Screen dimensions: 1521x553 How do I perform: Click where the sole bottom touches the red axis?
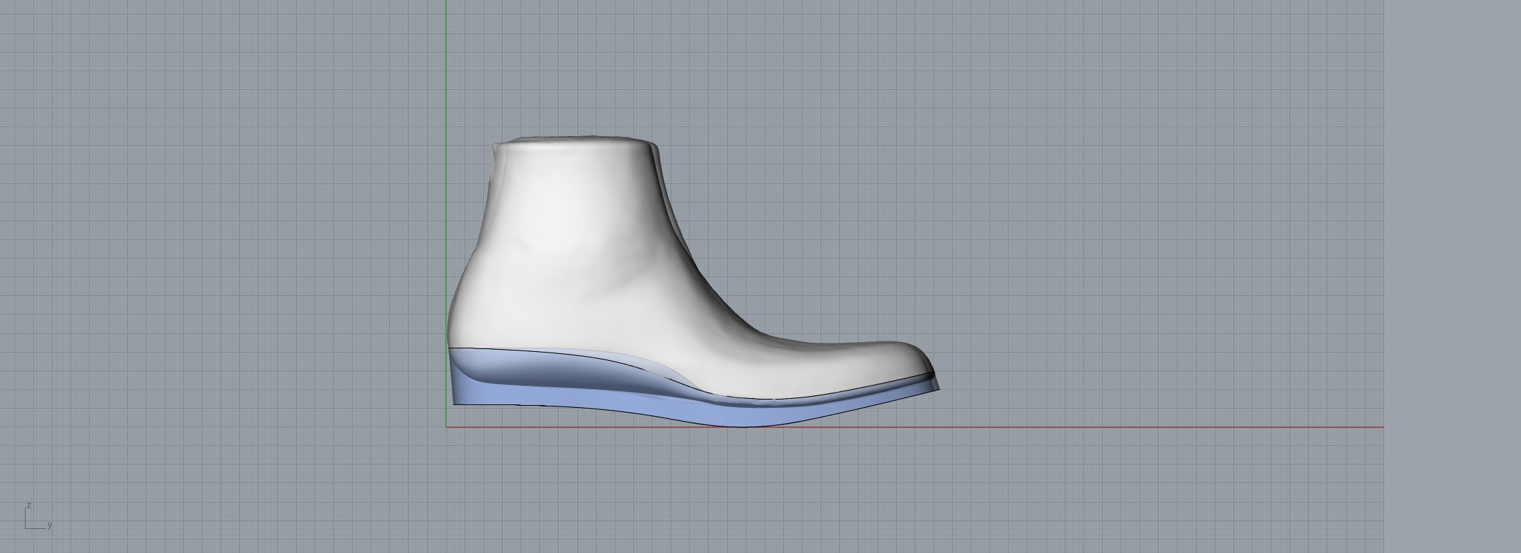pos(743,426)
